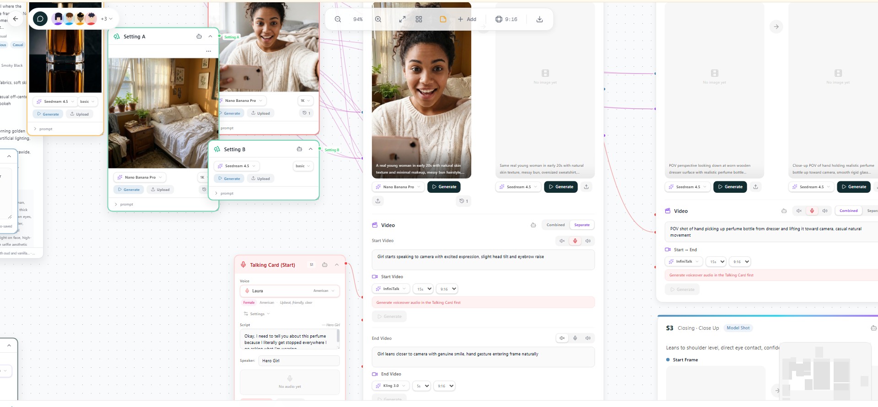
Task: Click the Model Shot tag in S3
Action: (x=738, y=328)
